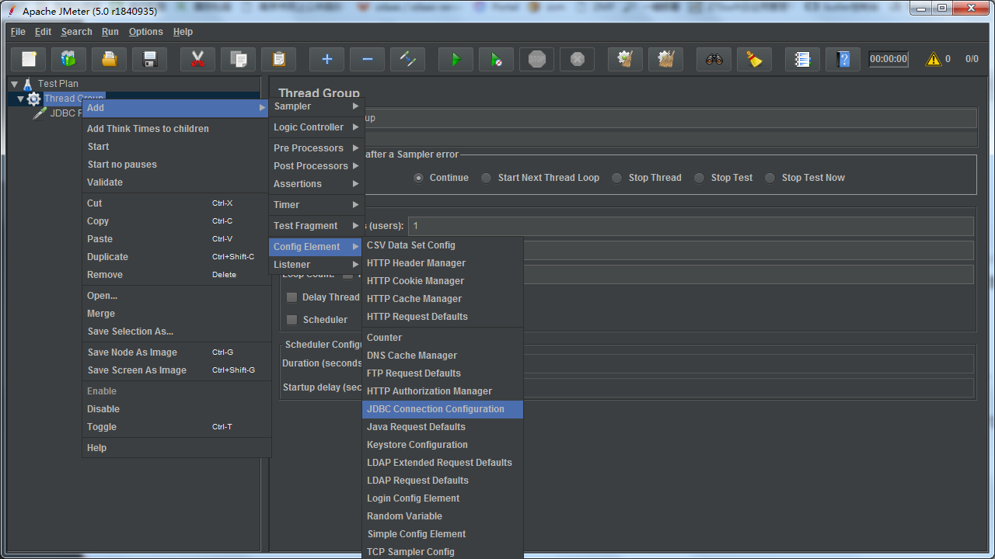
Task: Toggle the Delay Thread creation checkbox
Action: 292,297
